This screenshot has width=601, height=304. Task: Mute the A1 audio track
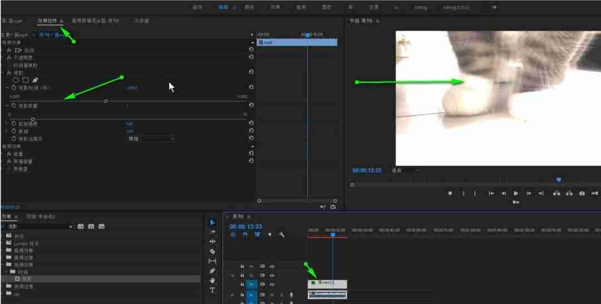(x=272, y=295)
